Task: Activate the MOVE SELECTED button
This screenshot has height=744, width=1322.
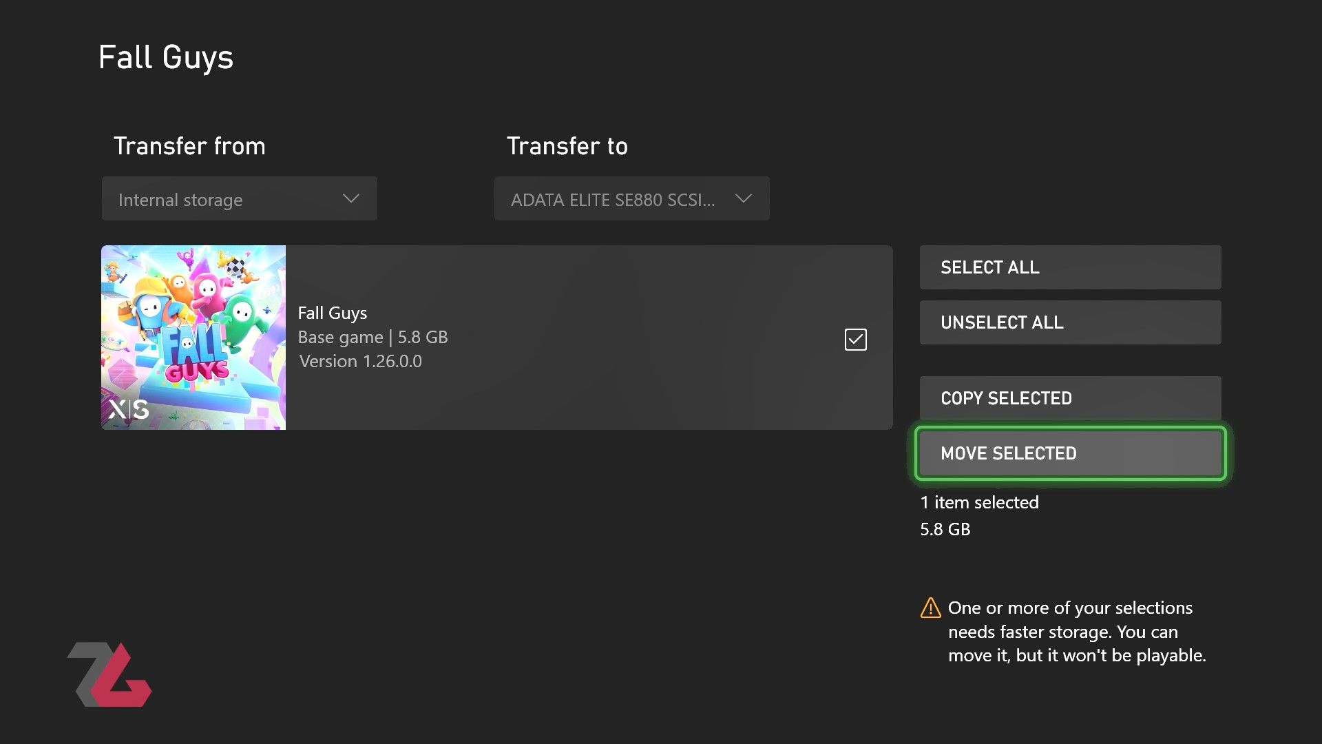Action: click(x=1070, y=453)
